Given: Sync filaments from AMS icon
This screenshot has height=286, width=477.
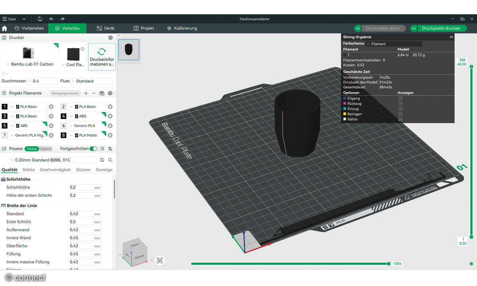Looking at the screenshot, I should click(x=102, y=93).
